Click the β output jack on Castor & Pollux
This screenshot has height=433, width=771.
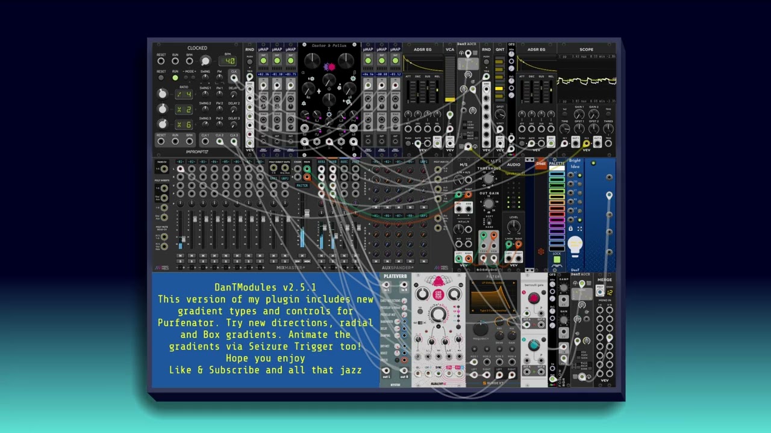(x=353, y=142)
